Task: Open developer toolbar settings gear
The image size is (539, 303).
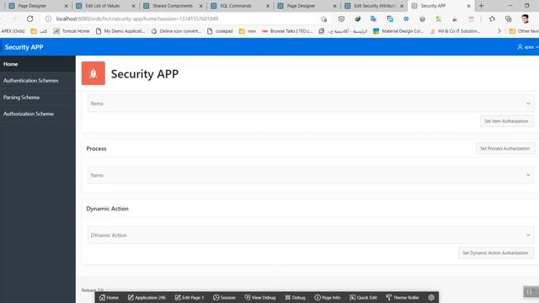Action: (431, 297)
